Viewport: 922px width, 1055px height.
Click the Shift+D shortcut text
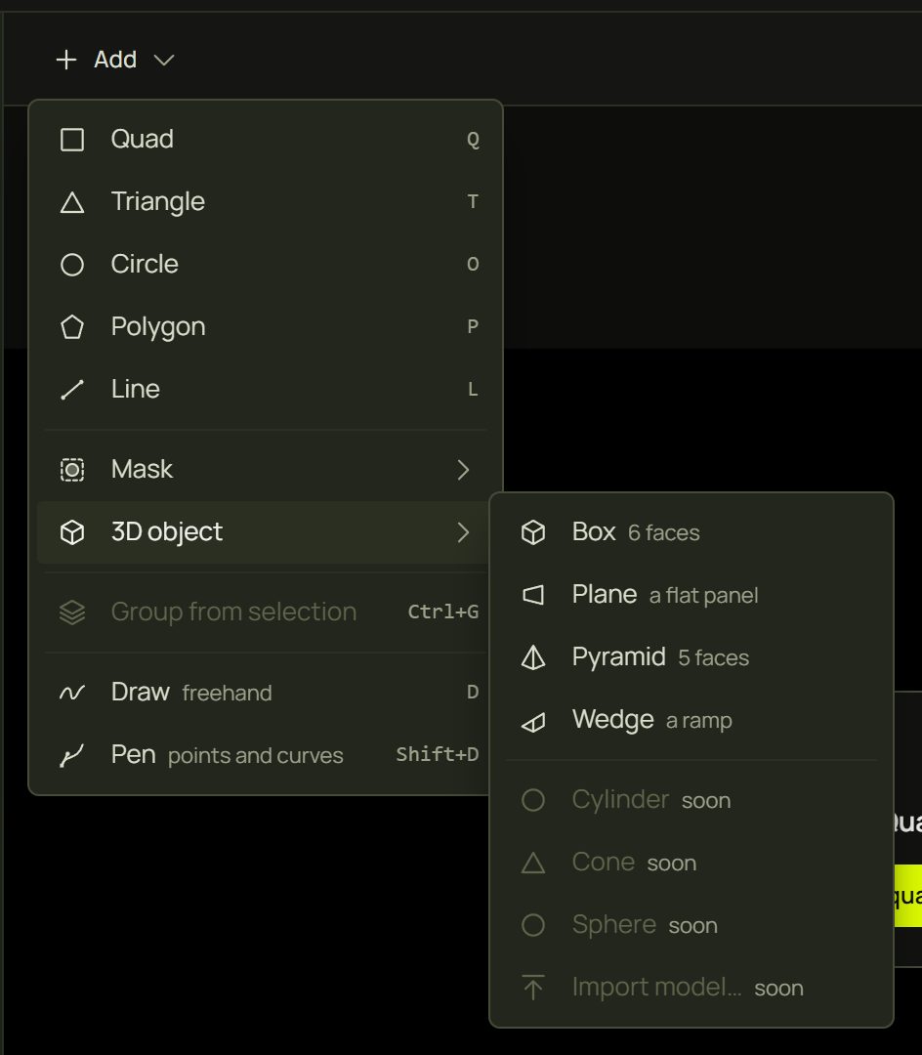[x=438, y=754]
